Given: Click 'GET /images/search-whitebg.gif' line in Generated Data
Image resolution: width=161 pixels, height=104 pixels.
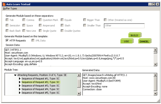Looking at the screenshot, I should (x=105, y=75).
